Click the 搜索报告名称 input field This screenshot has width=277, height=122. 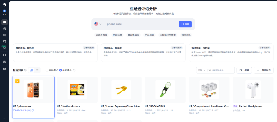(222, 70)
